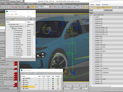This screenshot has height=92, width=123.
Task: Activate the Select and Scale tool
Action: click(40, 7)
